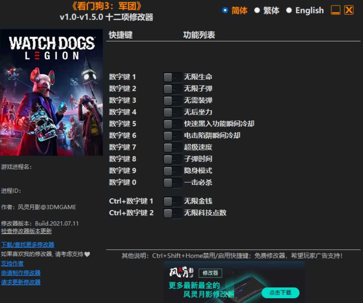This screenshot has width=363, height=303.
Task: Click the heart icon beside the support message
Action: pyautogui.click(x=87, y=254)
